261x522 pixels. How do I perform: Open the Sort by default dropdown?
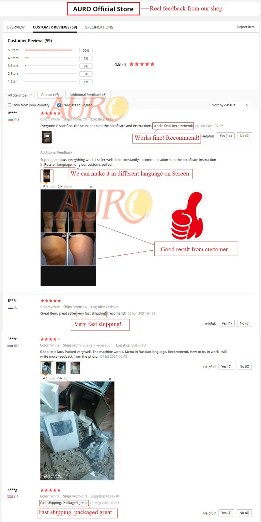click(230, 105)
